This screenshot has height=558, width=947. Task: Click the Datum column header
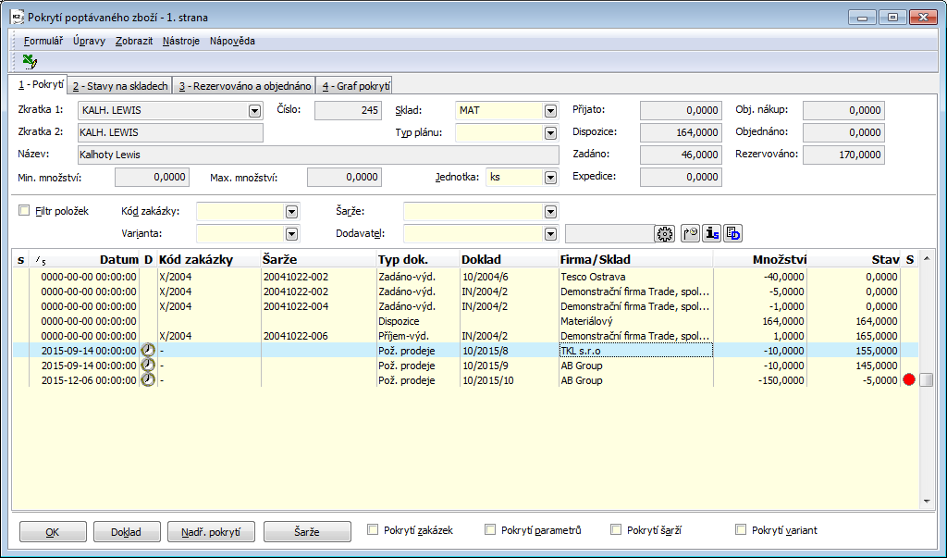click(118, 260)
